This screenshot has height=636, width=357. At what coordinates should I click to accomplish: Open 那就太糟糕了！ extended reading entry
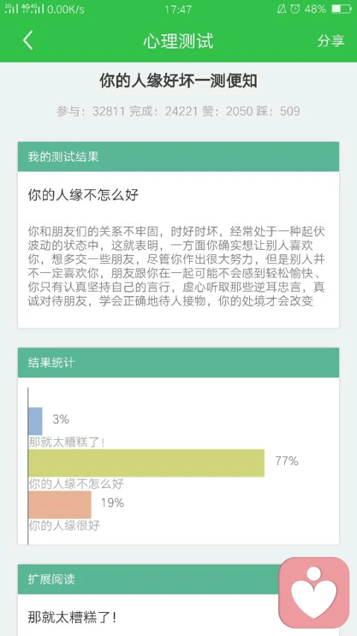[72, 617]
